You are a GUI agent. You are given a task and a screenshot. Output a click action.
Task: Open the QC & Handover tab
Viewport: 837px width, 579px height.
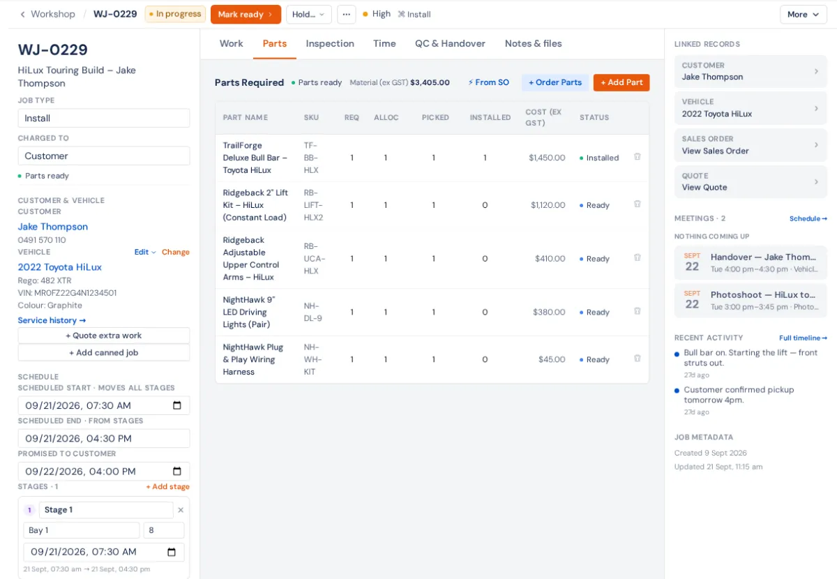click(x=450, y=43)
